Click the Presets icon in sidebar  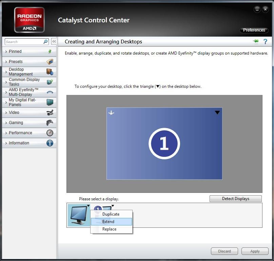pyautogui.click(x=50, y=62)
